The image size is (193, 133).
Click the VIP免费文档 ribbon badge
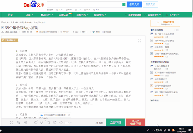(x=10, y=40)
